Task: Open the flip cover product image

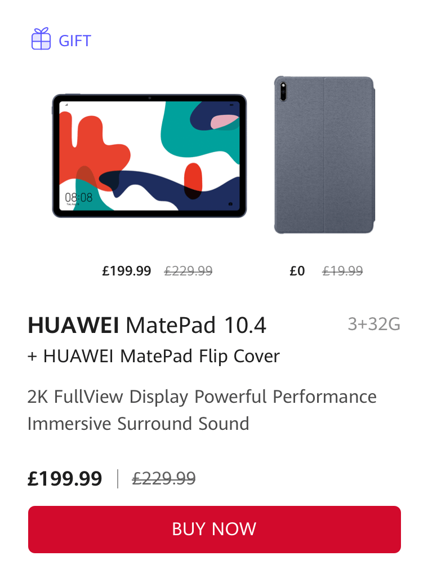Action: coord(324,155)
